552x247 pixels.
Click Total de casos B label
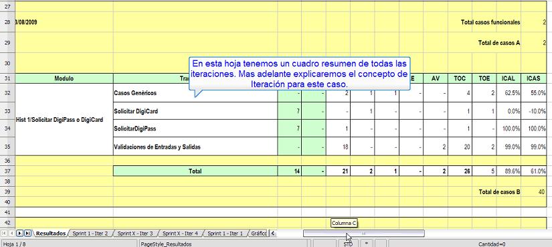tap(499, 191)
